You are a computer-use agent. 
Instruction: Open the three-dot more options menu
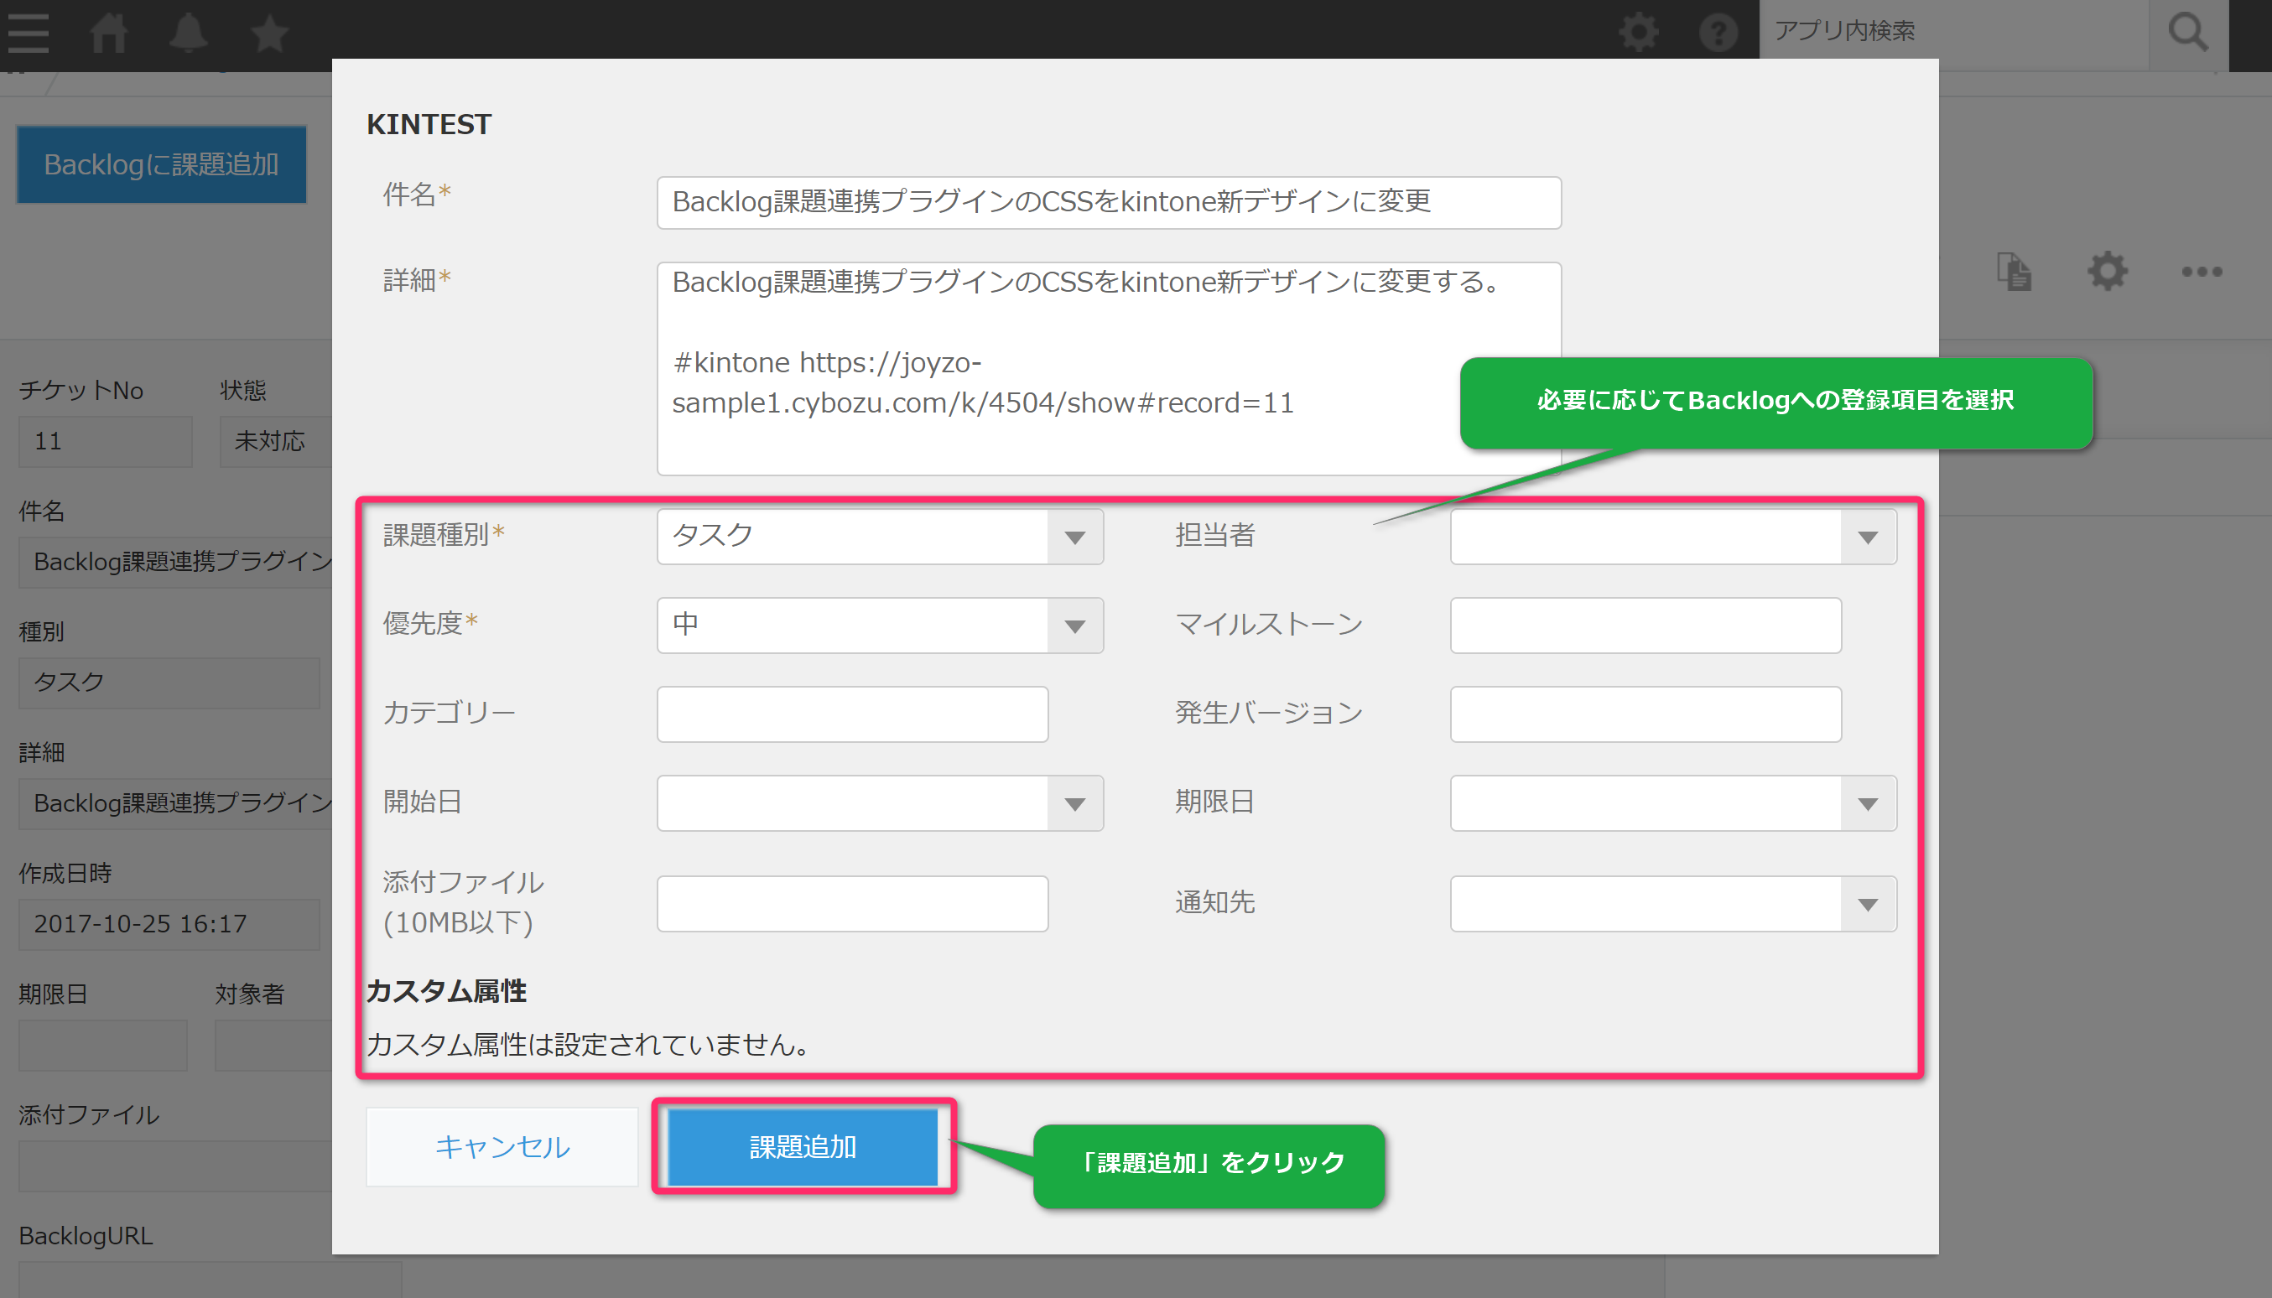(x=2202, y=271)
